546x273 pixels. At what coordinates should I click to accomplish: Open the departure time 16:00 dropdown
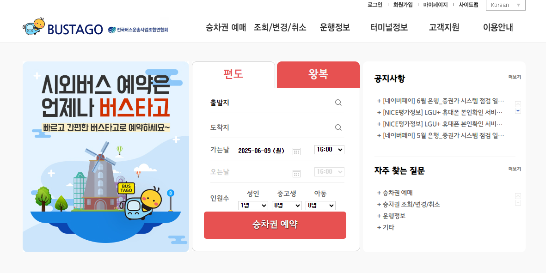point(329,150)
